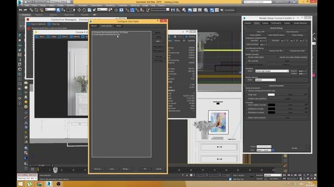Click OK in Configure User Paths dialog
The height and width of the screenshot is (187, 334).
(145, 169)
